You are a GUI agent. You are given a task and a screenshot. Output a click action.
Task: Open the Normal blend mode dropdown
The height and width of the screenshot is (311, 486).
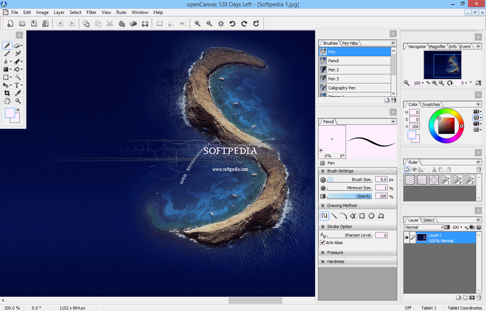click(x=424, y=227)
